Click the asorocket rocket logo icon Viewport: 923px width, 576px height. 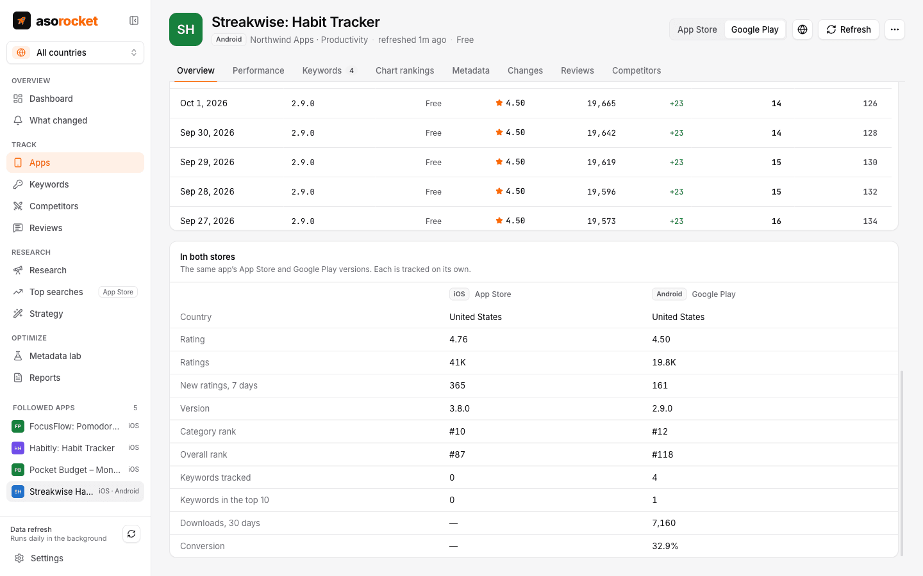22,20
